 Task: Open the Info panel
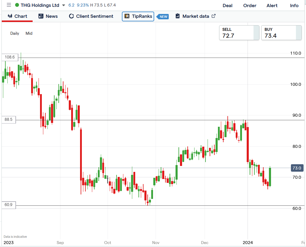[294, 5]
